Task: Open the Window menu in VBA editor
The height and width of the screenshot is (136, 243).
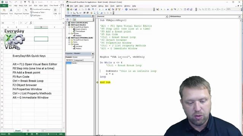Action: coord(127,6)
